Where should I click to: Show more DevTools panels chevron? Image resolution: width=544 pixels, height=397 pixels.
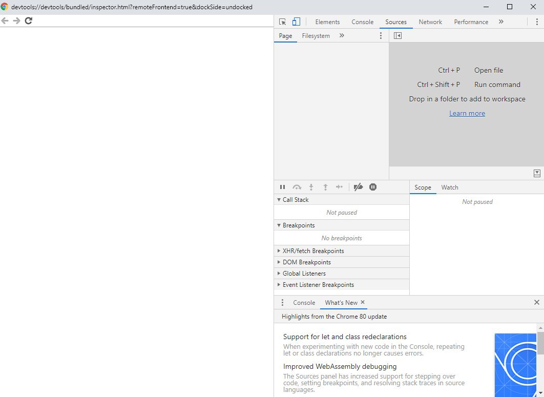(x=501, y=22)
